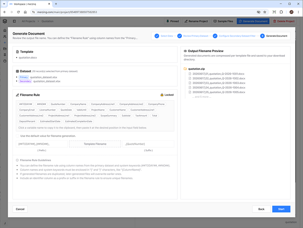The width and height of the screenshot is (303, 228).
Task: Click the Suffix filename input field
Action: tap(148, 144)
